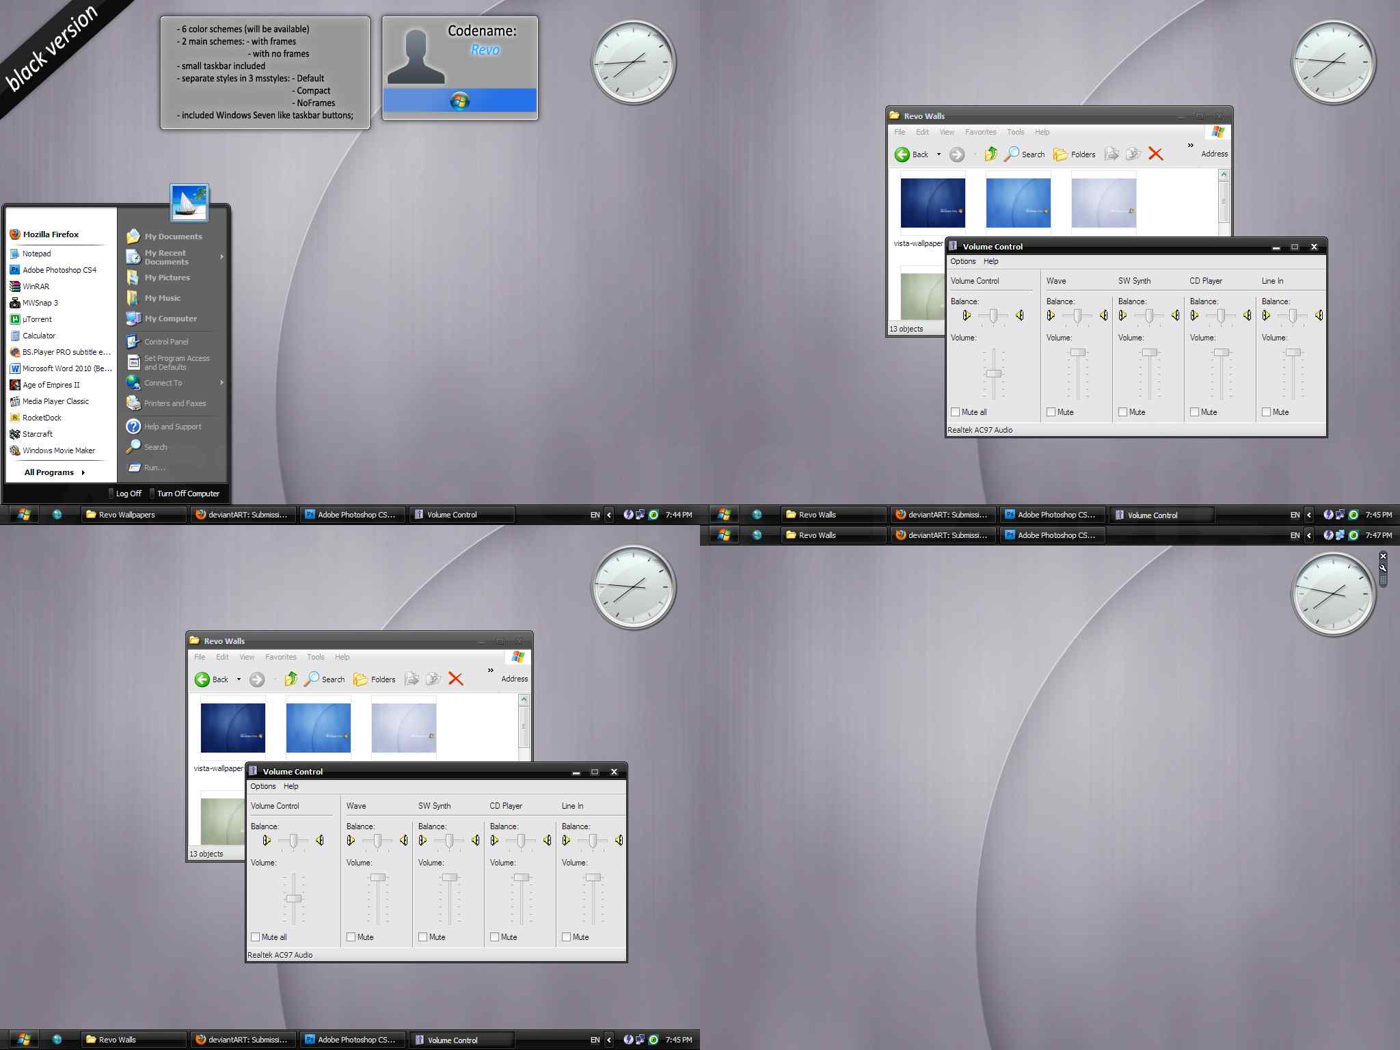
Task: Adjust Wave volume slider in lower Volume Control
Action: [378, 878]
